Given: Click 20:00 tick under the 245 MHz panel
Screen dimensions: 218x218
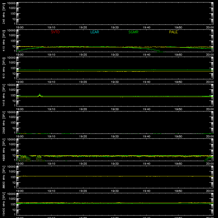Looking at the screenshot, I should pyautogui.click(x=210, y=28).
